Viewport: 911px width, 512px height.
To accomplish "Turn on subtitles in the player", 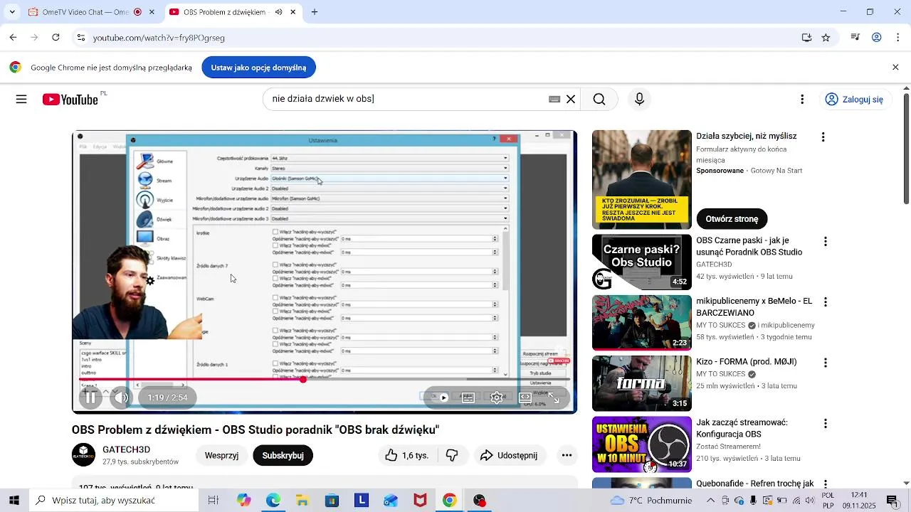I will pyautogui.click(x=468, y=398).
